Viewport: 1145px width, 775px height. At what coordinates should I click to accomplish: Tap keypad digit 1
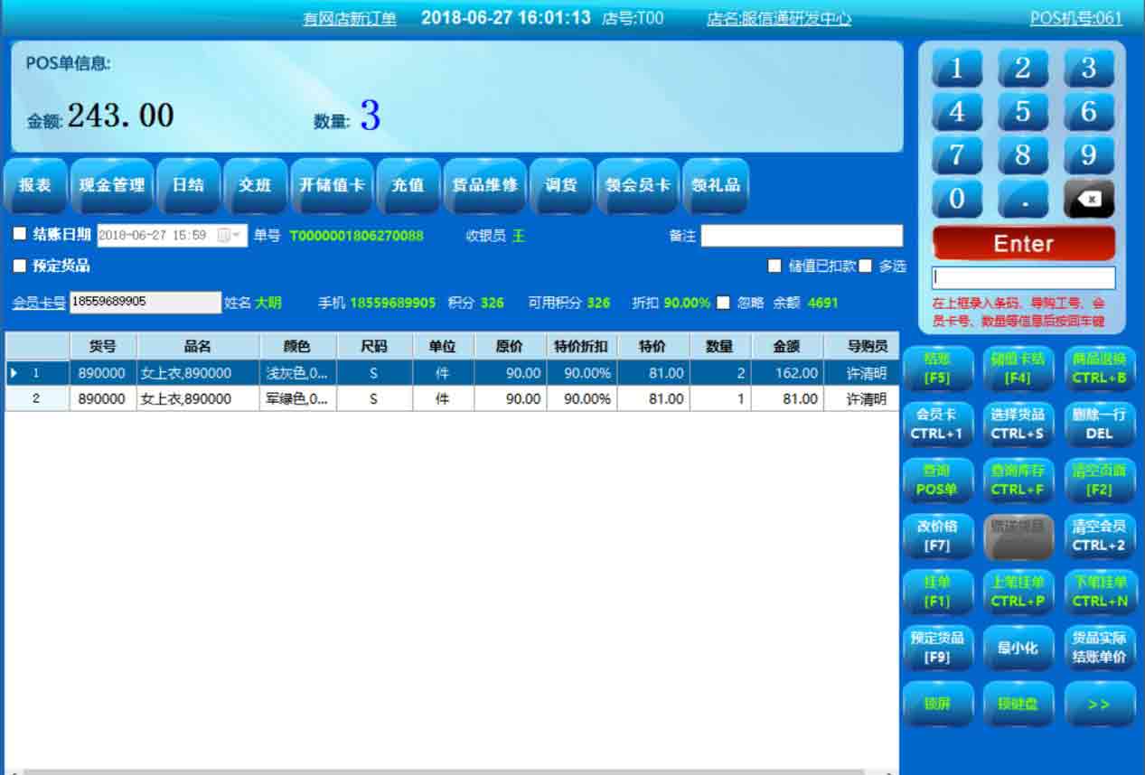957,68
